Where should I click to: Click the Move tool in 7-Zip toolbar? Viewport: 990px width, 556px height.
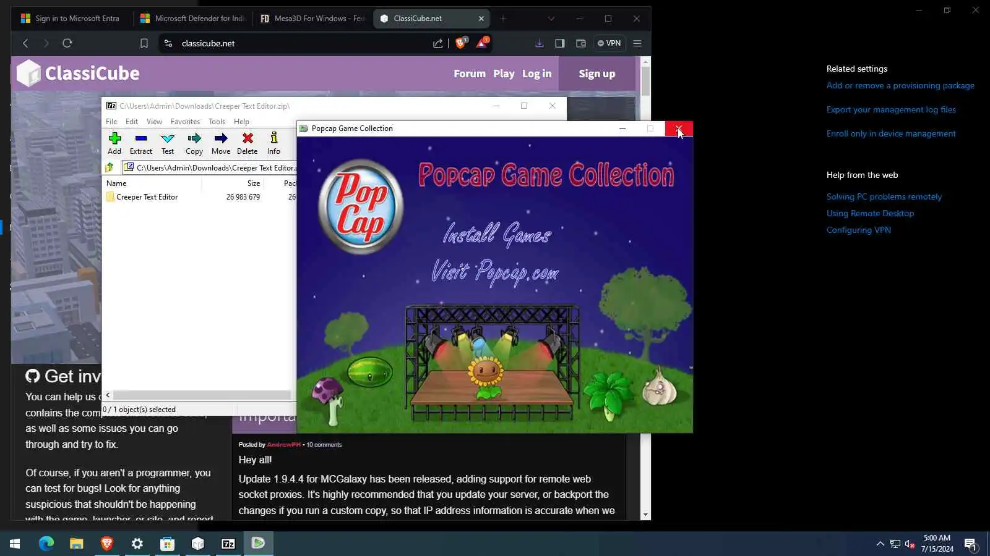pos(221,143)
